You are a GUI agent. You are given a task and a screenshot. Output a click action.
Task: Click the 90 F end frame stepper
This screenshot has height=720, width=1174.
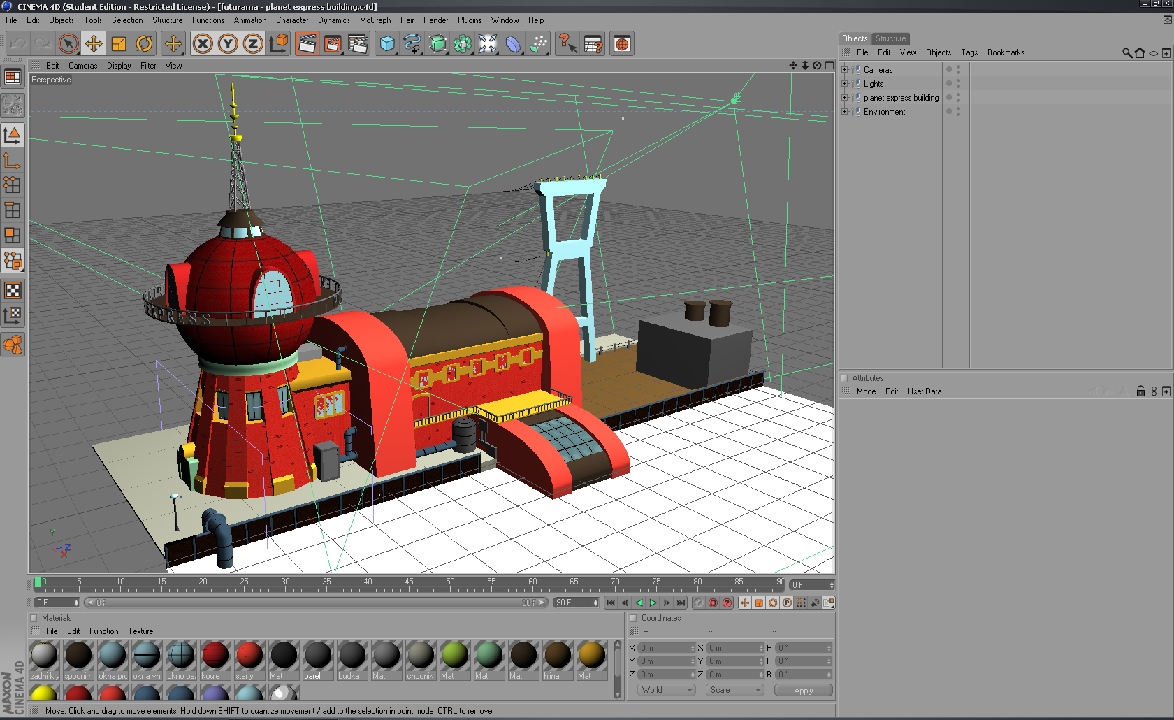pos(576,603)
